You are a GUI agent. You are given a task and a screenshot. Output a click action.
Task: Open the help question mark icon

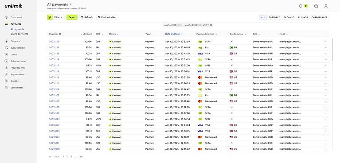(316, 6)
